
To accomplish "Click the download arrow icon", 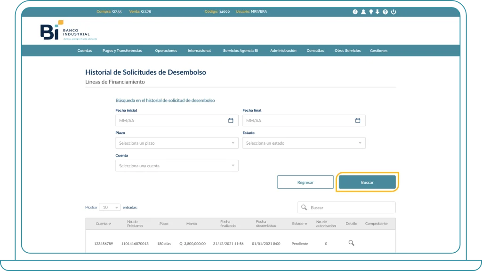I will tap(378, 12).
